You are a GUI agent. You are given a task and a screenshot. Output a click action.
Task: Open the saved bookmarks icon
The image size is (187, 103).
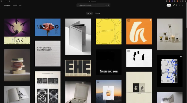(x=177, y=5)
